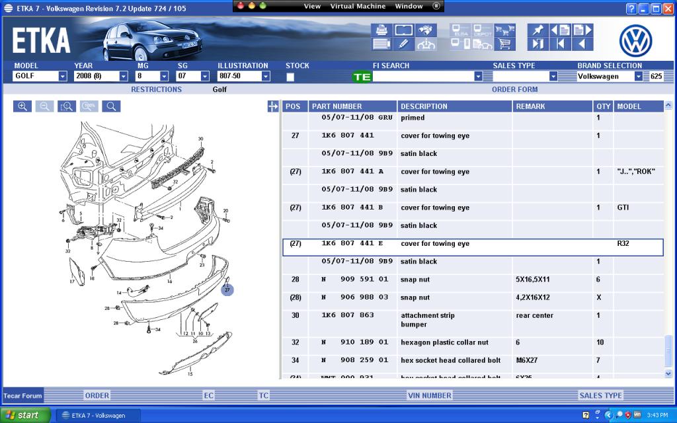This screenshot has height=423, width=677.
Task: Open the ORDER FORM
Action: (x=514, y=89)
